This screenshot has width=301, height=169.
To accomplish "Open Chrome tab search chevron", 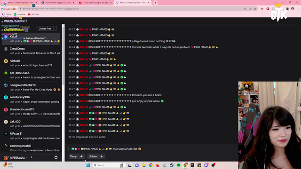I will point(276,2).
